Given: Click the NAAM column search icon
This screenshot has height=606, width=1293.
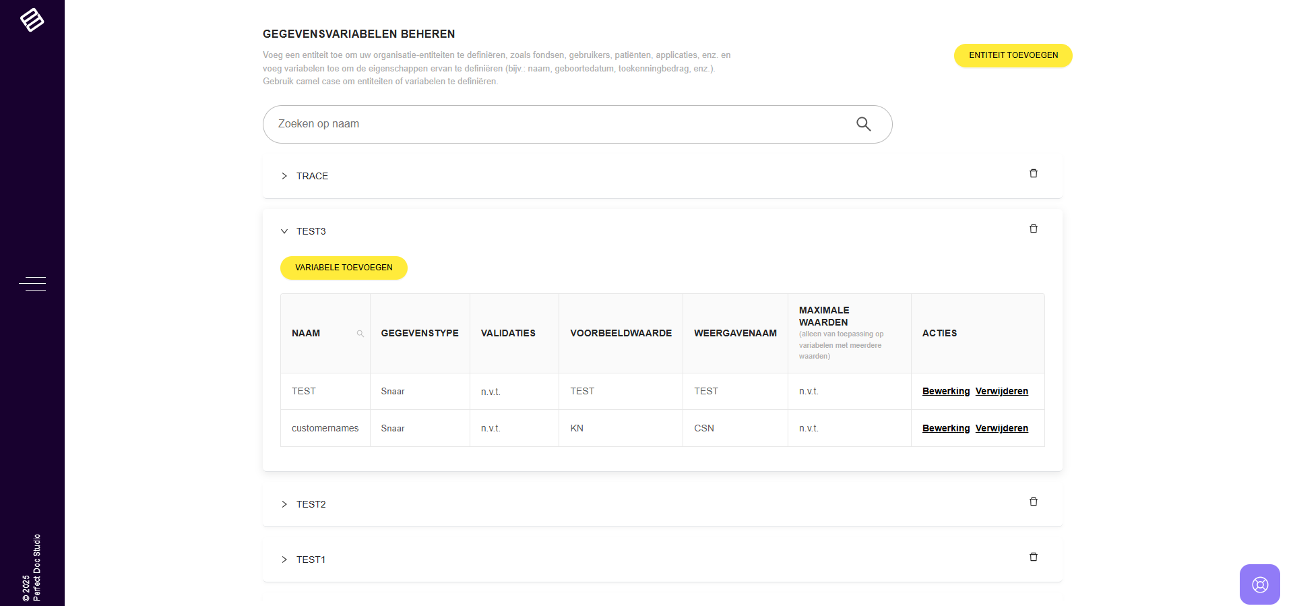Looking at the screenshot, I should tap(360, 334).
